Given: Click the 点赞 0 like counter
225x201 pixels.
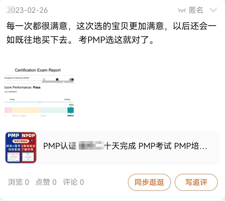Looking at the screenshot, I should point(46,182).
